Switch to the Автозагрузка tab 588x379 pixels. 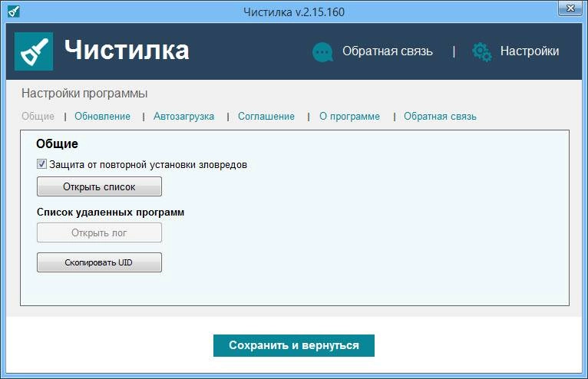[x=183, y=116]
